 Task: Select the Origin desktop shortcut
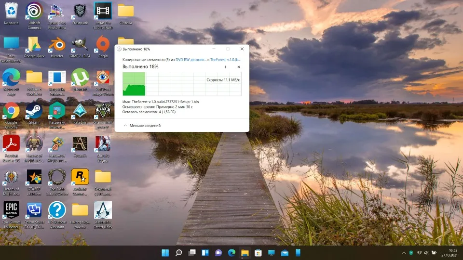click(x=103, y=47)
